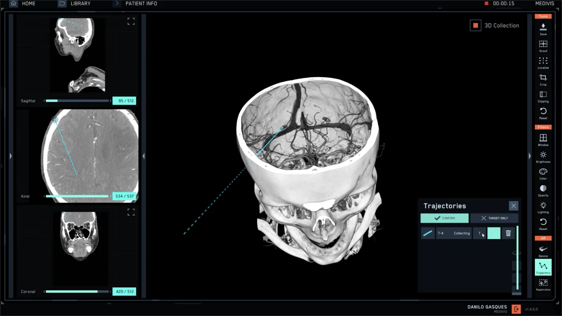The height and width of the screenshot is (316, 562).
Task: Expand the sagittal view to fullscreen
Action: click(131, 21)
